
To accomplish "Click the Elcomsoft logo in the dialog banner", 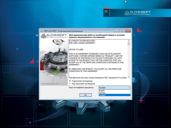I will (53, 36).
